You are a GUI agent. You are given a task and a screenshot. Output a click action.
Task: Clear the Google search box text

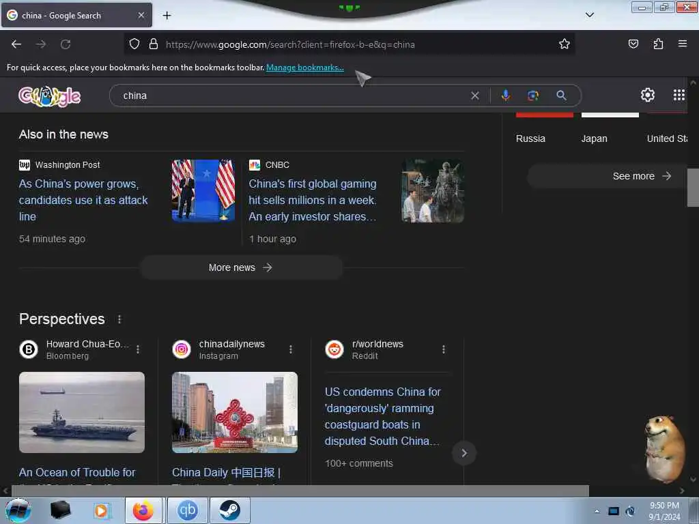pyautogui.click(x=475, y=96)
